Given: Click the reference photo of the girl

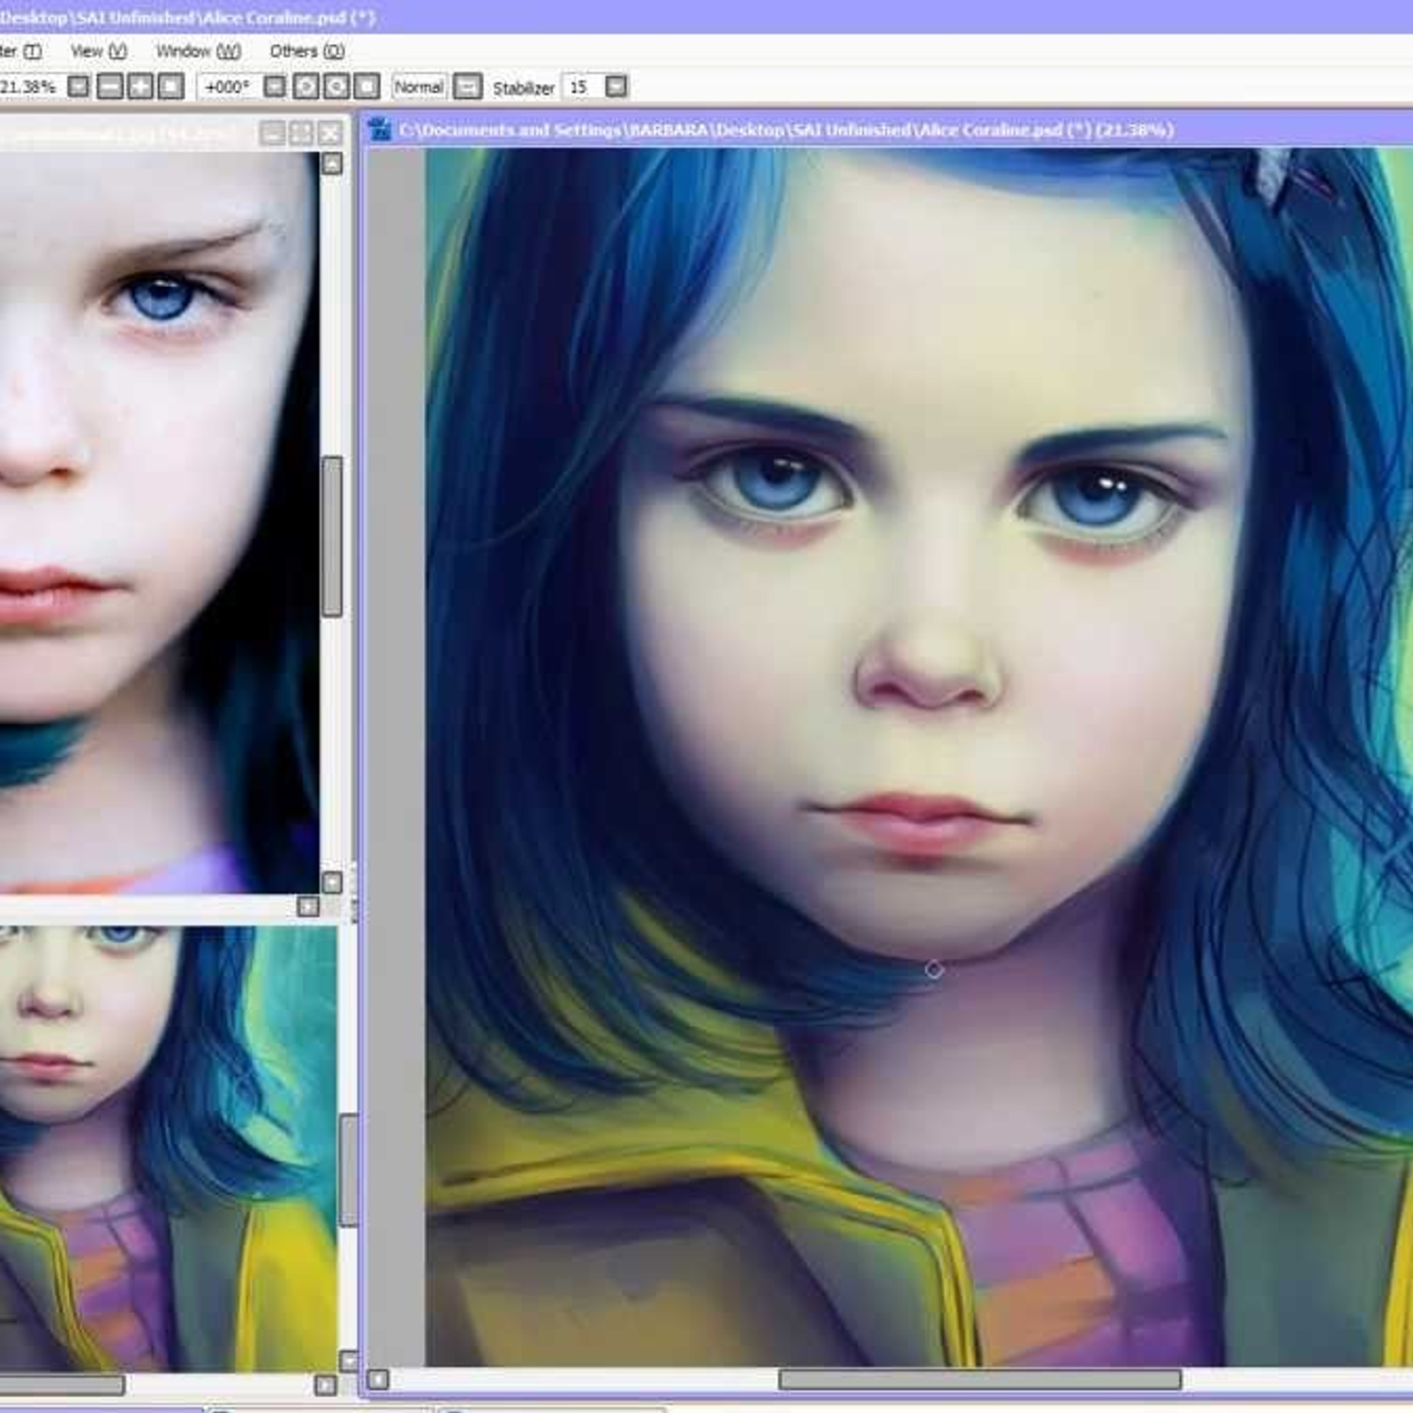Looking at the screenshot, I should pyautogui.click(x=159, y=523).
